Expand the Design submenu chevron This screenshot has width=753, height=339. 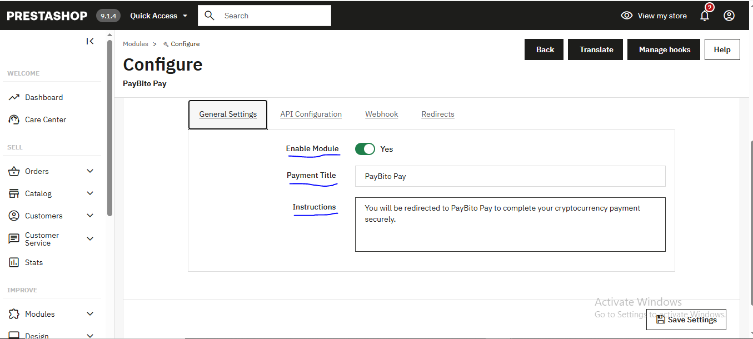tap(91, 335)
